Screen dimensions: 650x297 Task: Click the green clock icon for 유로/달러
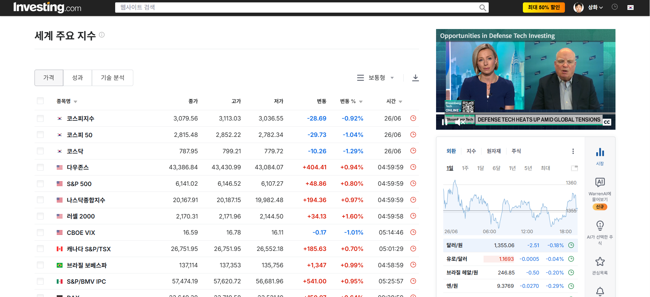pyautogui.click(x=571, y=259)
